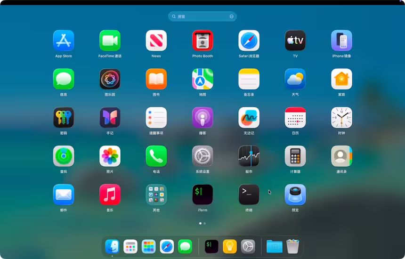Viewport: 405px width, 259px height.
Task: Switch to the second apps page dot
Action: click(204, 223)
